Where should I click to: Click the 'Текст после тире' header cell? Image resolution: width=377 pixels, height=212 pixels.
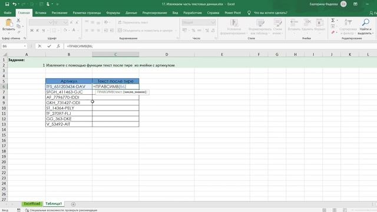click(x=115, y=81)
